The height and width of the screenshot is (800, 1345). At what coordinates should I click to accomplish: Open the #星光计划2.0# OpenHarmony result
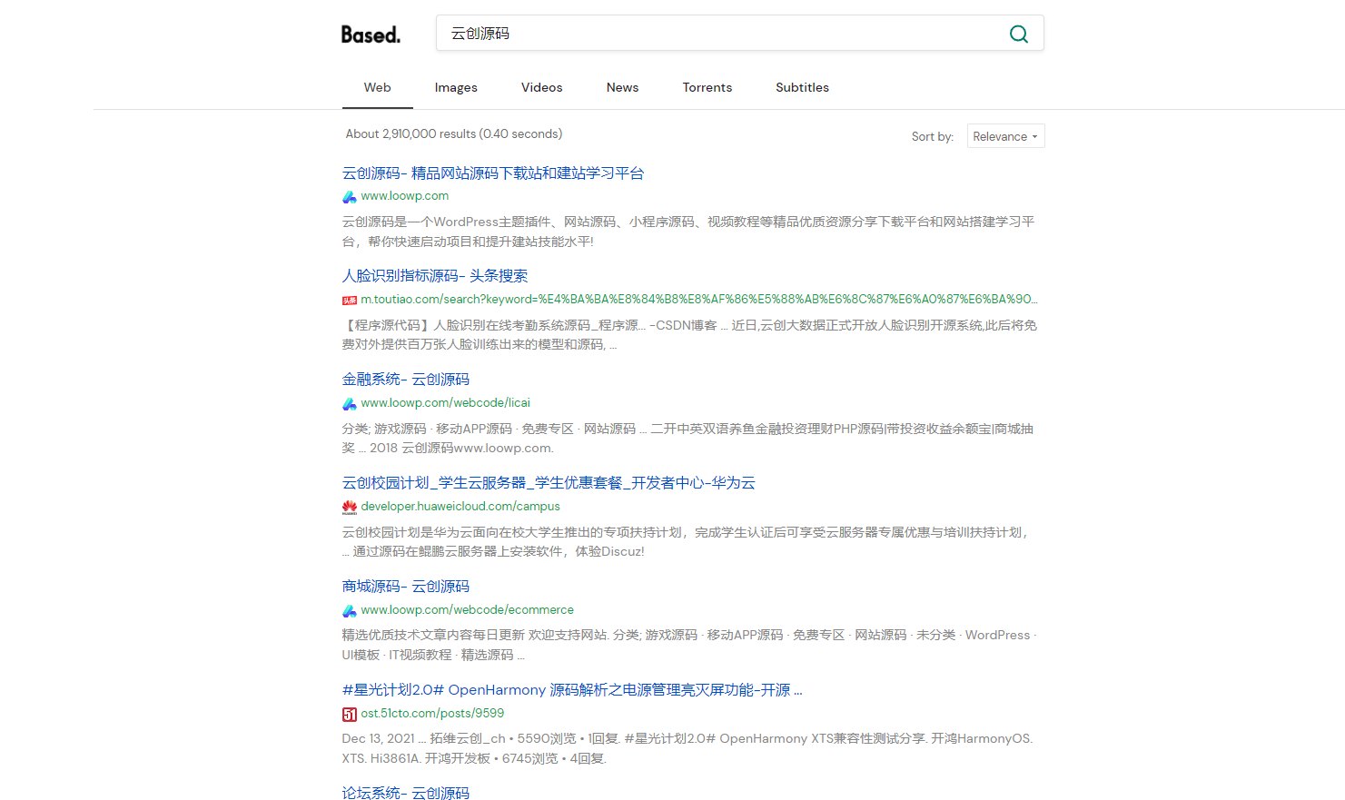(x=572, y=690)
